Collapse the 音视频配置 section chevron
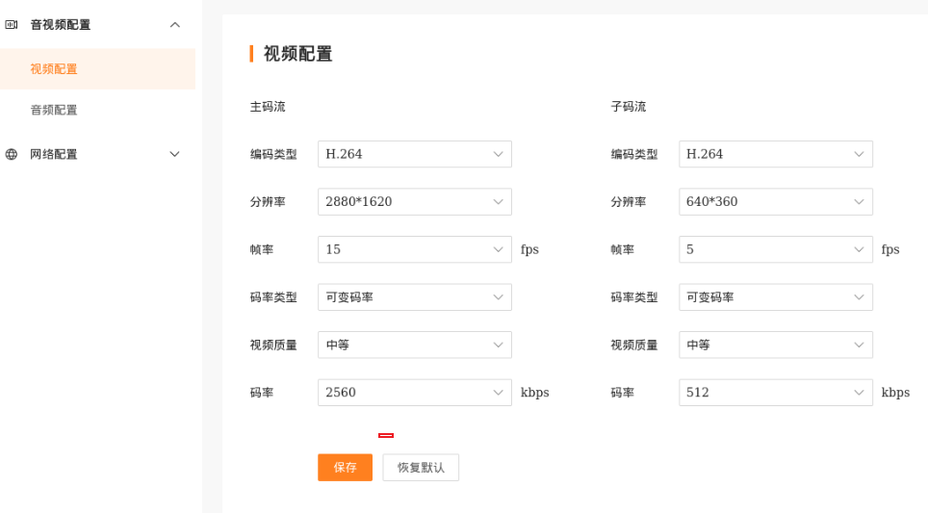The image size is (928, 513). pyautogui.click(x=174, y=25)
